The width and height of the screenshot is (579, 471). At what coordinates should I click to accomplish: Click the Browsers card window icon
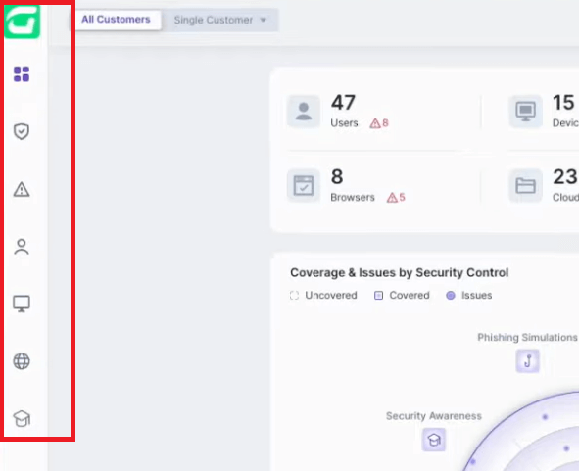point(304,185)
